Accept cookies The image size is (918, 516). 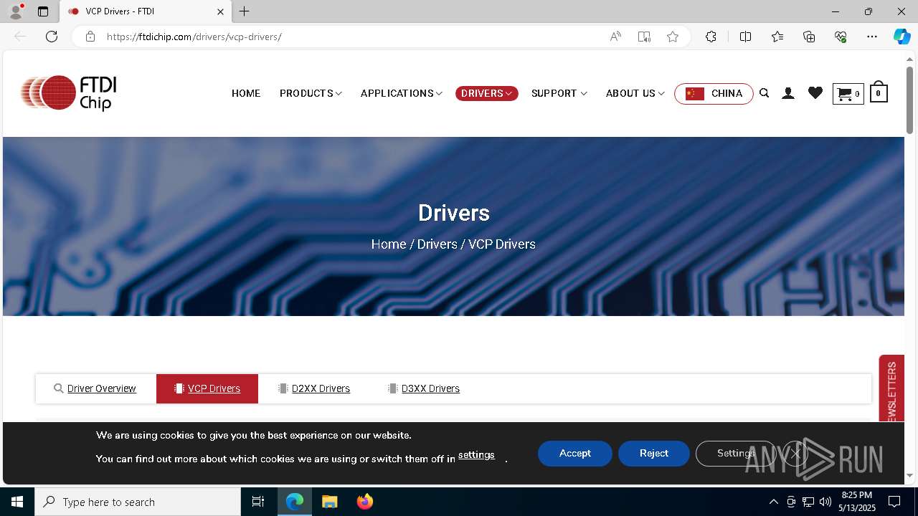(x=575, y=453)
